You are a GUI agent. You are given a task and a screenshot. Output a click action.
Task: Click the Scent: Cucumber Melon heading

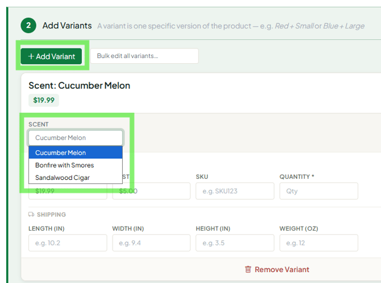tap(79, 85)
